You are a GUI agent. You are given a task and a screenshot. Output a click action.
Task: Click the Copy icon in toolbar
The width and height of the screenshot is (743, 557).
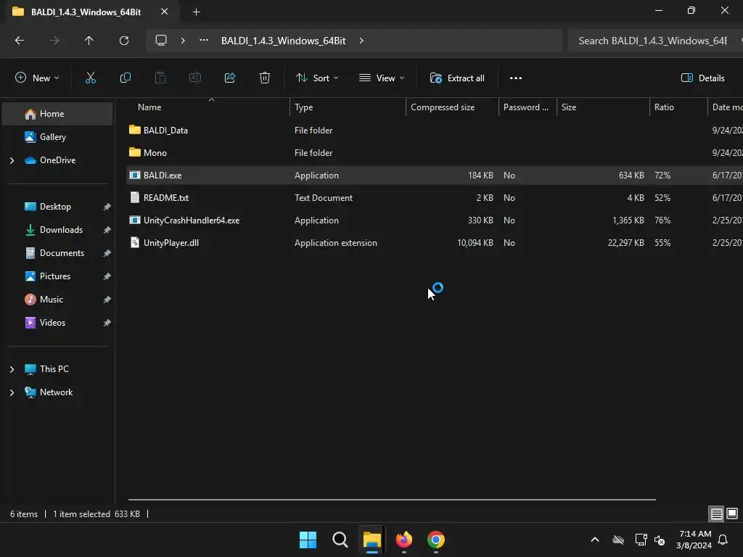pyautogui.click(x=125, y=78)
